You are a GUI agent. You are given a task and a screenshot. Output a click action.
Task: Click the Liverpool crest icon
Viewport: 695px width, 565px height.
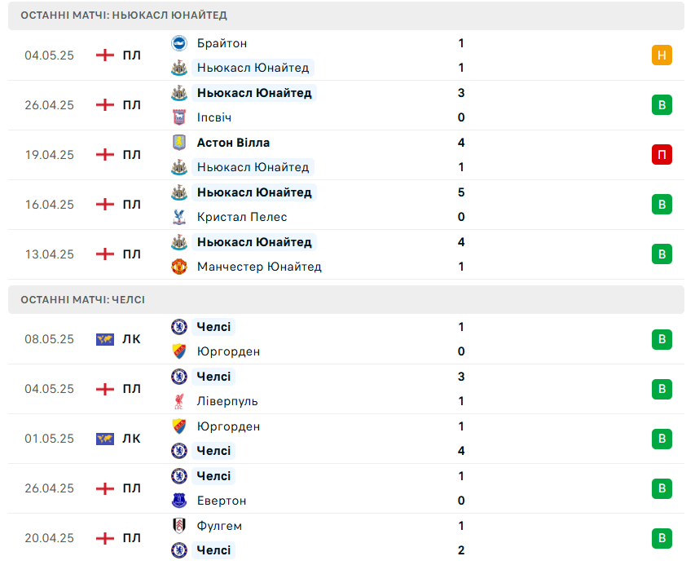coord(178,401)
